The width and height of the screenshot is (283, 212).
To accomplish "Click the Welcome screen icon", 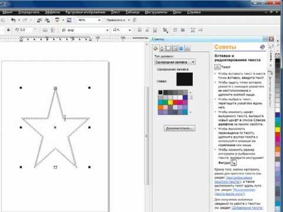I will pos(69,20).
